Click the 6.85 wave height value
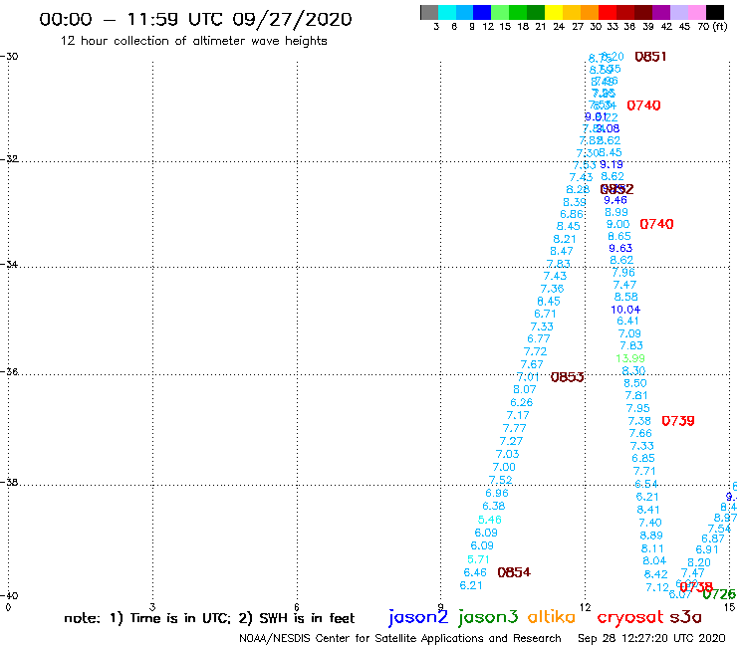The height and width of the screenshot is (647, 737). [x=643, y=458]
